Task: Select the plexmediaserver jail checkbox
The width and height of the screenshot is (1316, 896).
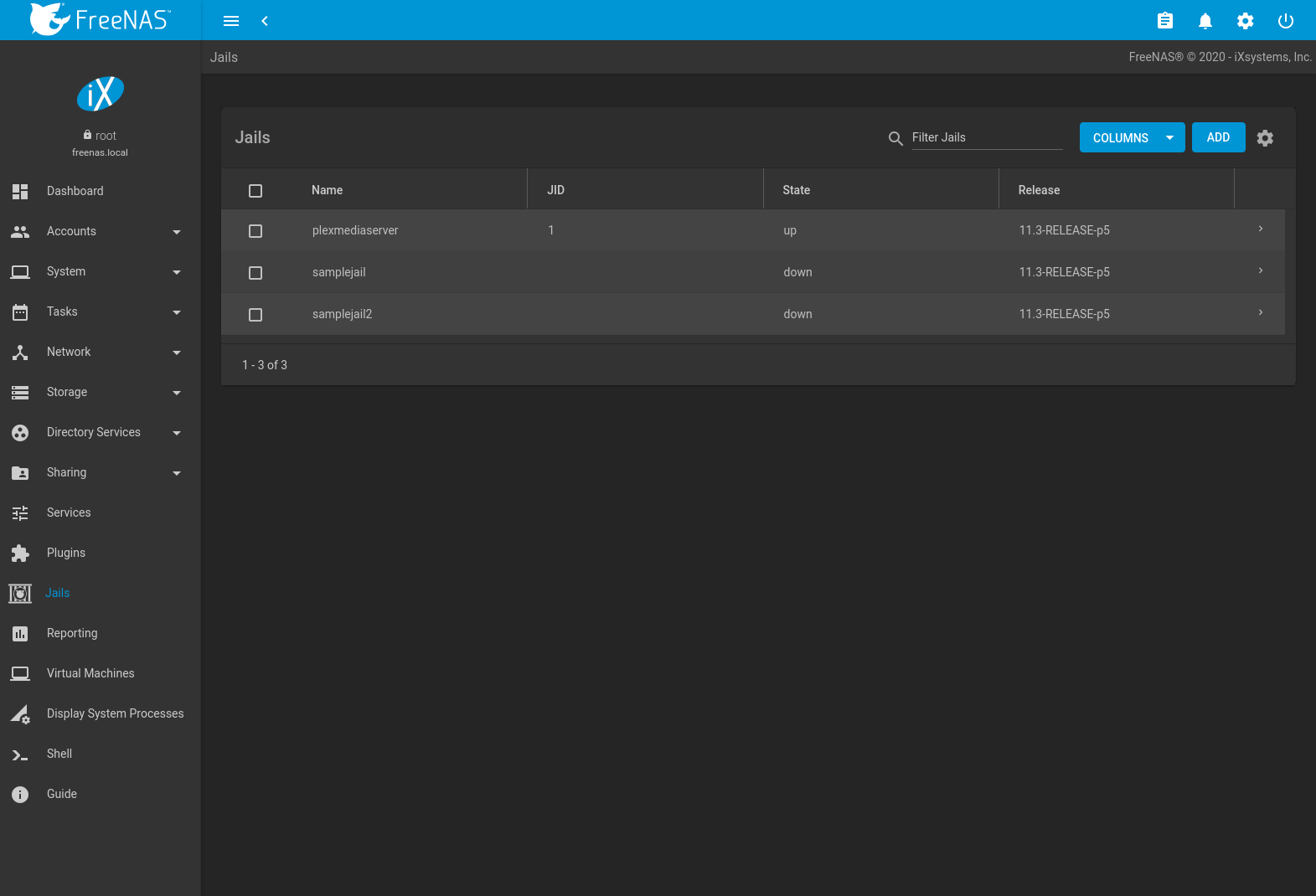Action: 255,231
